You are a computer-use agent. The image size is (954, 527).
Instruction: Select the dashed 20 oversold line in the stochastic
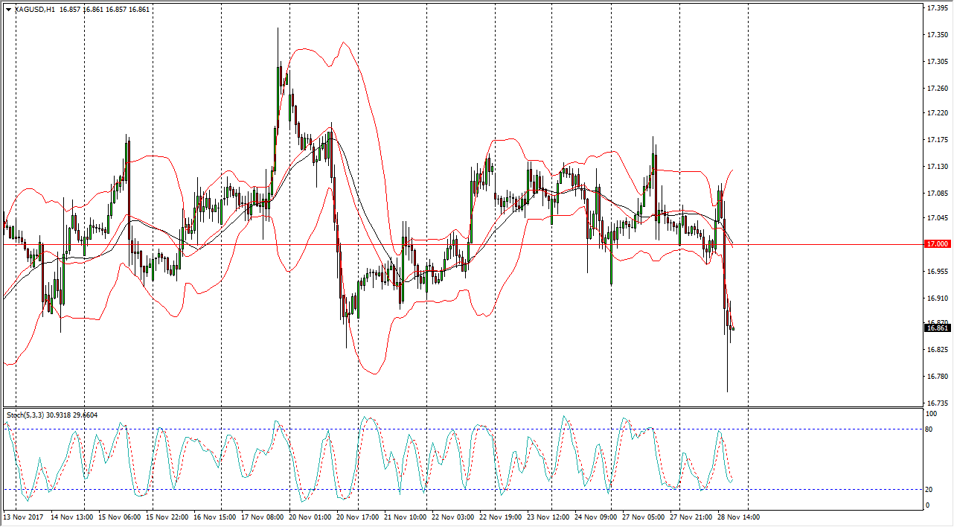461,489
